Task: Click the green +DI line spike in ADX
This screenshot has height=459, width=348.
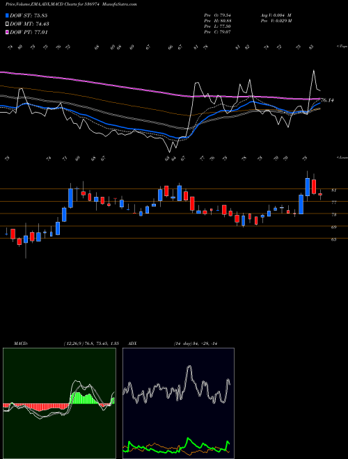Action: click(189, 439)
